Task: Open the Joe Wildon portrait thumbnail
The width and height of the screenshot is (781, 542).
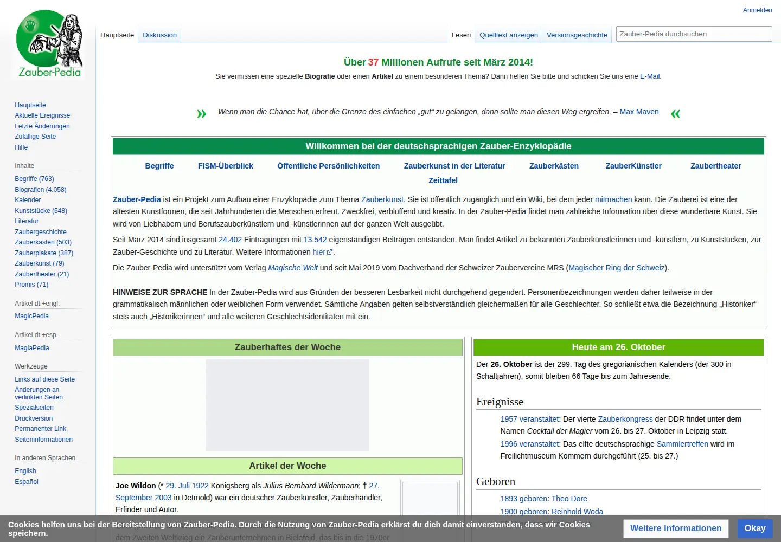Action: pyautogui.click(x=430, y=499)
